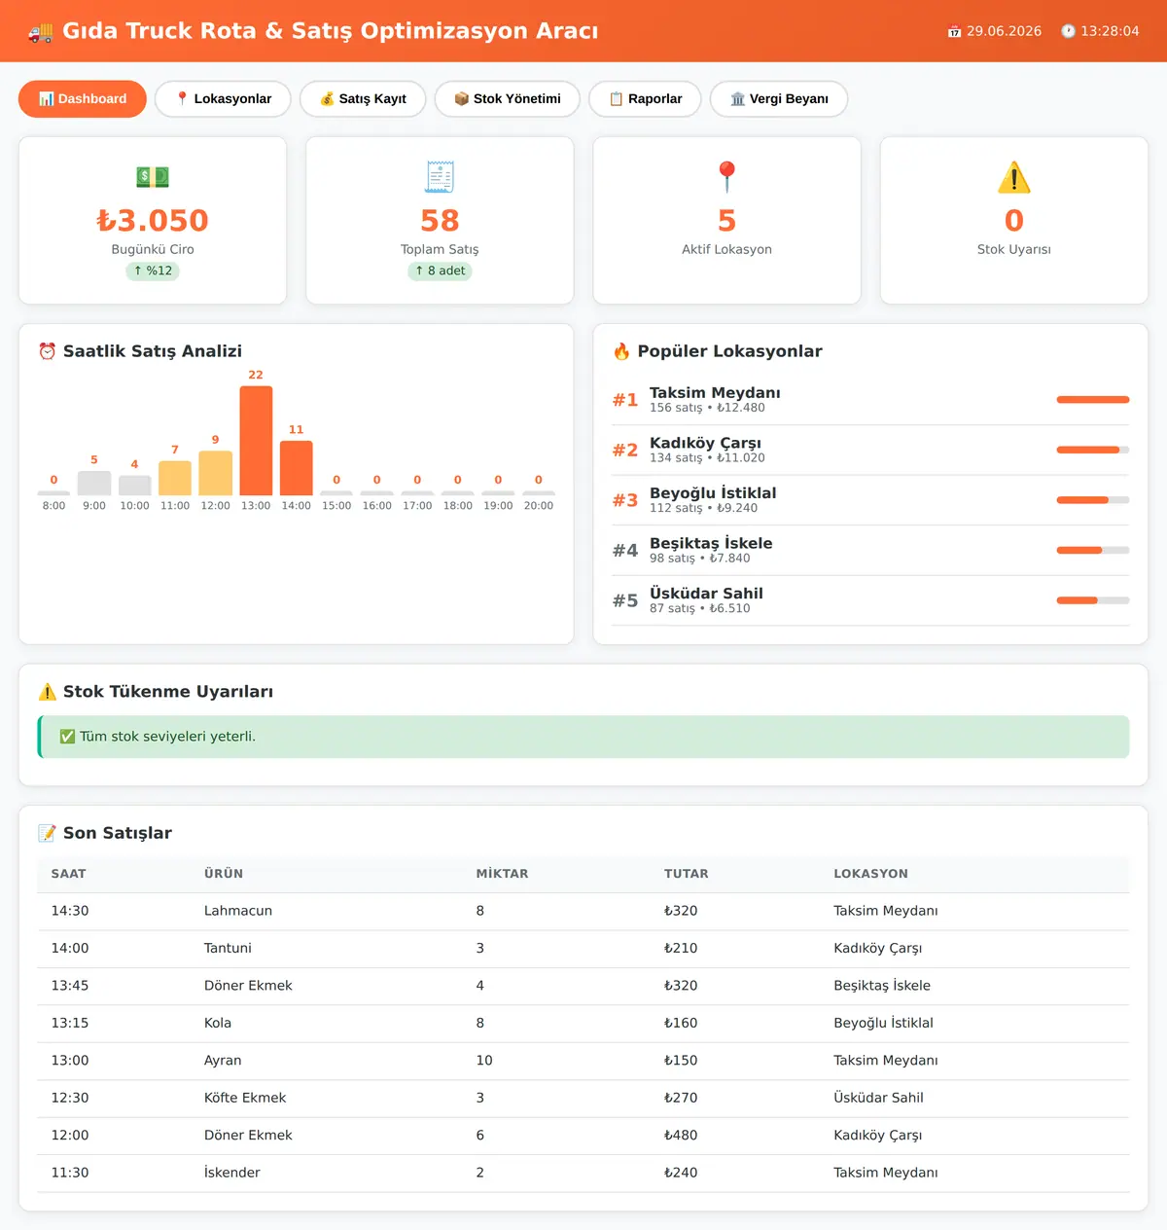Click the warning icon by Stok Tükenme Uyarıları
The height and width of the screenshot is (1230, 1167).
coord(47,692)
